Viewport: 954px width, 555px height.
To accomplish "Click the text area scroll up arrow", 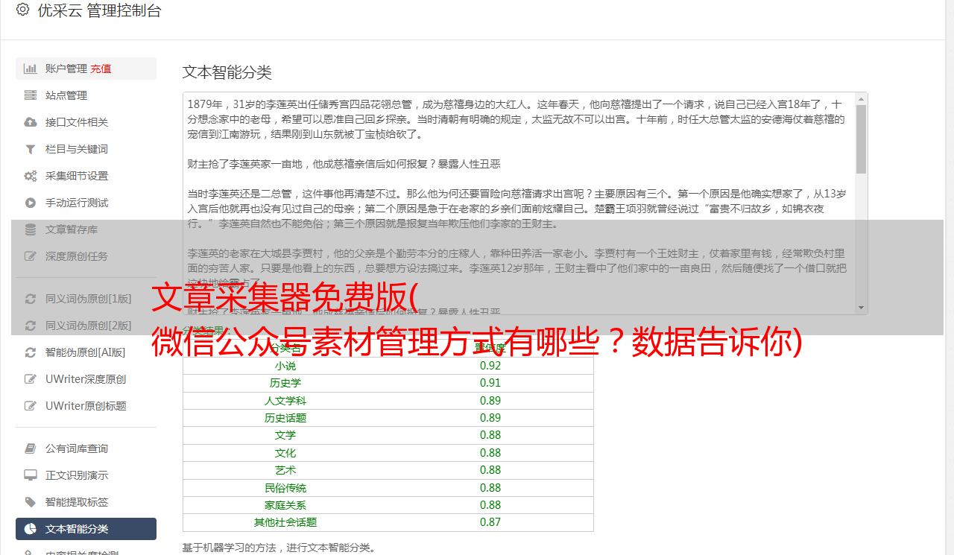I will [x=862, y=98].
